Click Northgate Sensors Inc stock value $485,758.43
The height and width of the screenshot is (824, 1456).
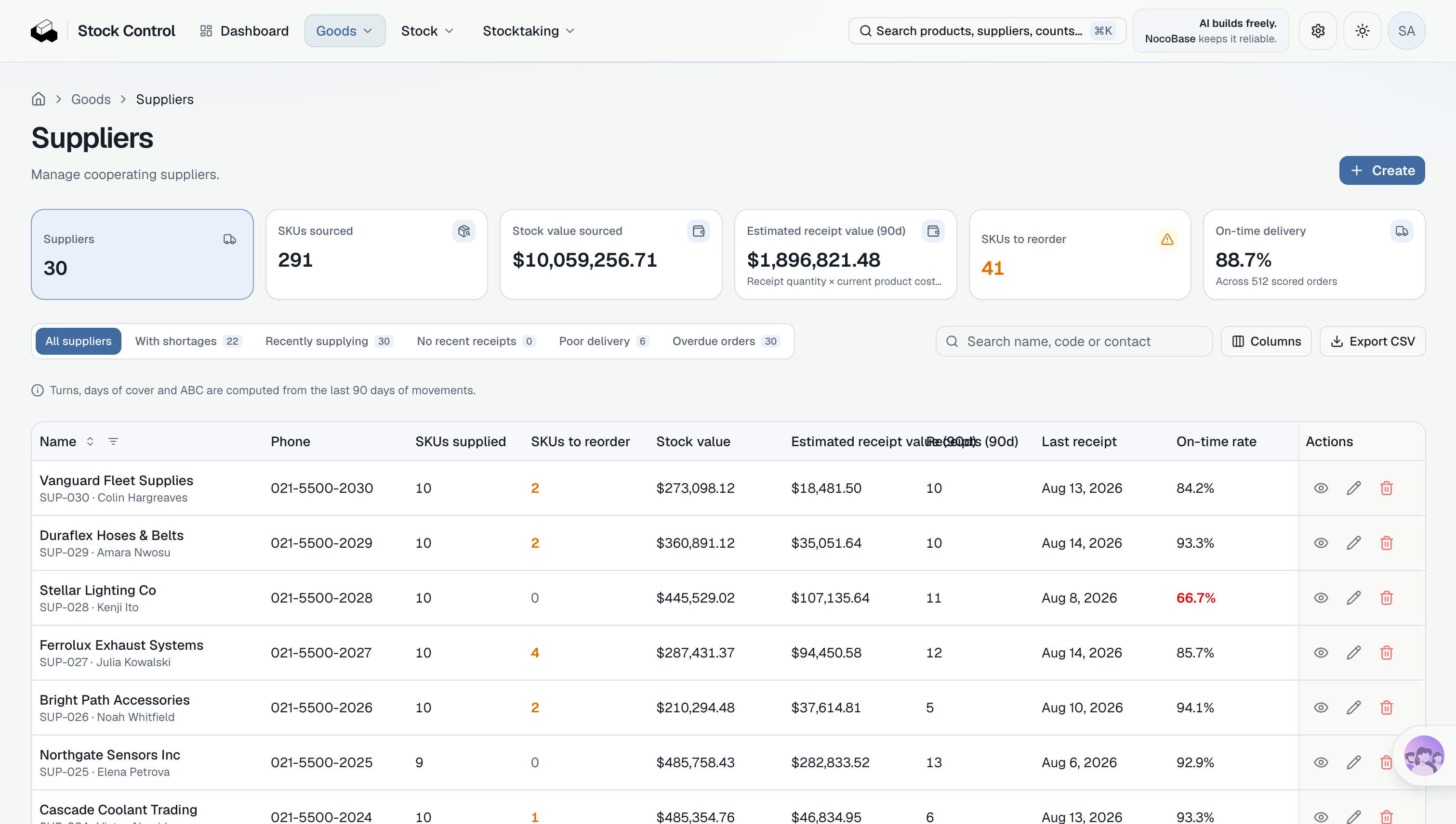click(x=695, y=763)
